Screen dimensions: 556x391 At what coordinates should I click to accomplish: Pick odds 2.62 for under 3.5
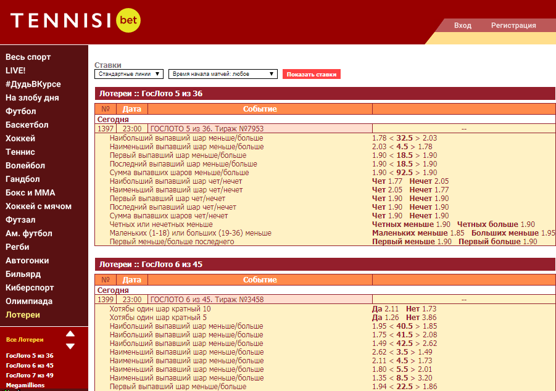click(379, 352)
